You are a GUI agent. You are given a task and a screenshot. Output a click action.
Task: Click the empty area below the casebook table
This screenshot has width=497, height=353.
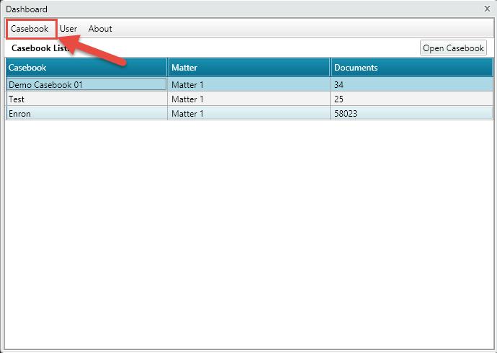[x=248, y=231]
